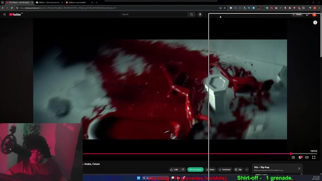
Task: Show the video info card icon
Action: (x=315, y=23)
